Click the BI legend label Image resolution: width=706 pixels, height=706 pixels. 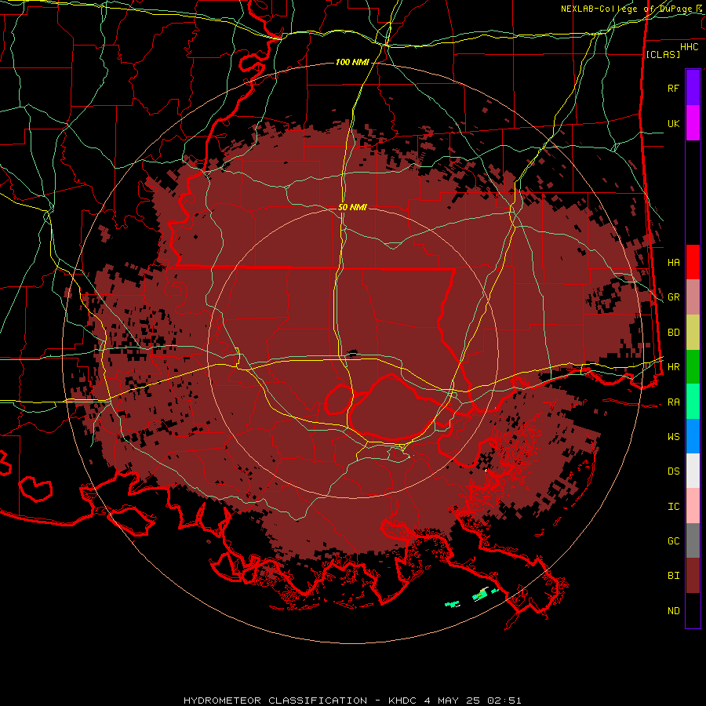[674, 576]
